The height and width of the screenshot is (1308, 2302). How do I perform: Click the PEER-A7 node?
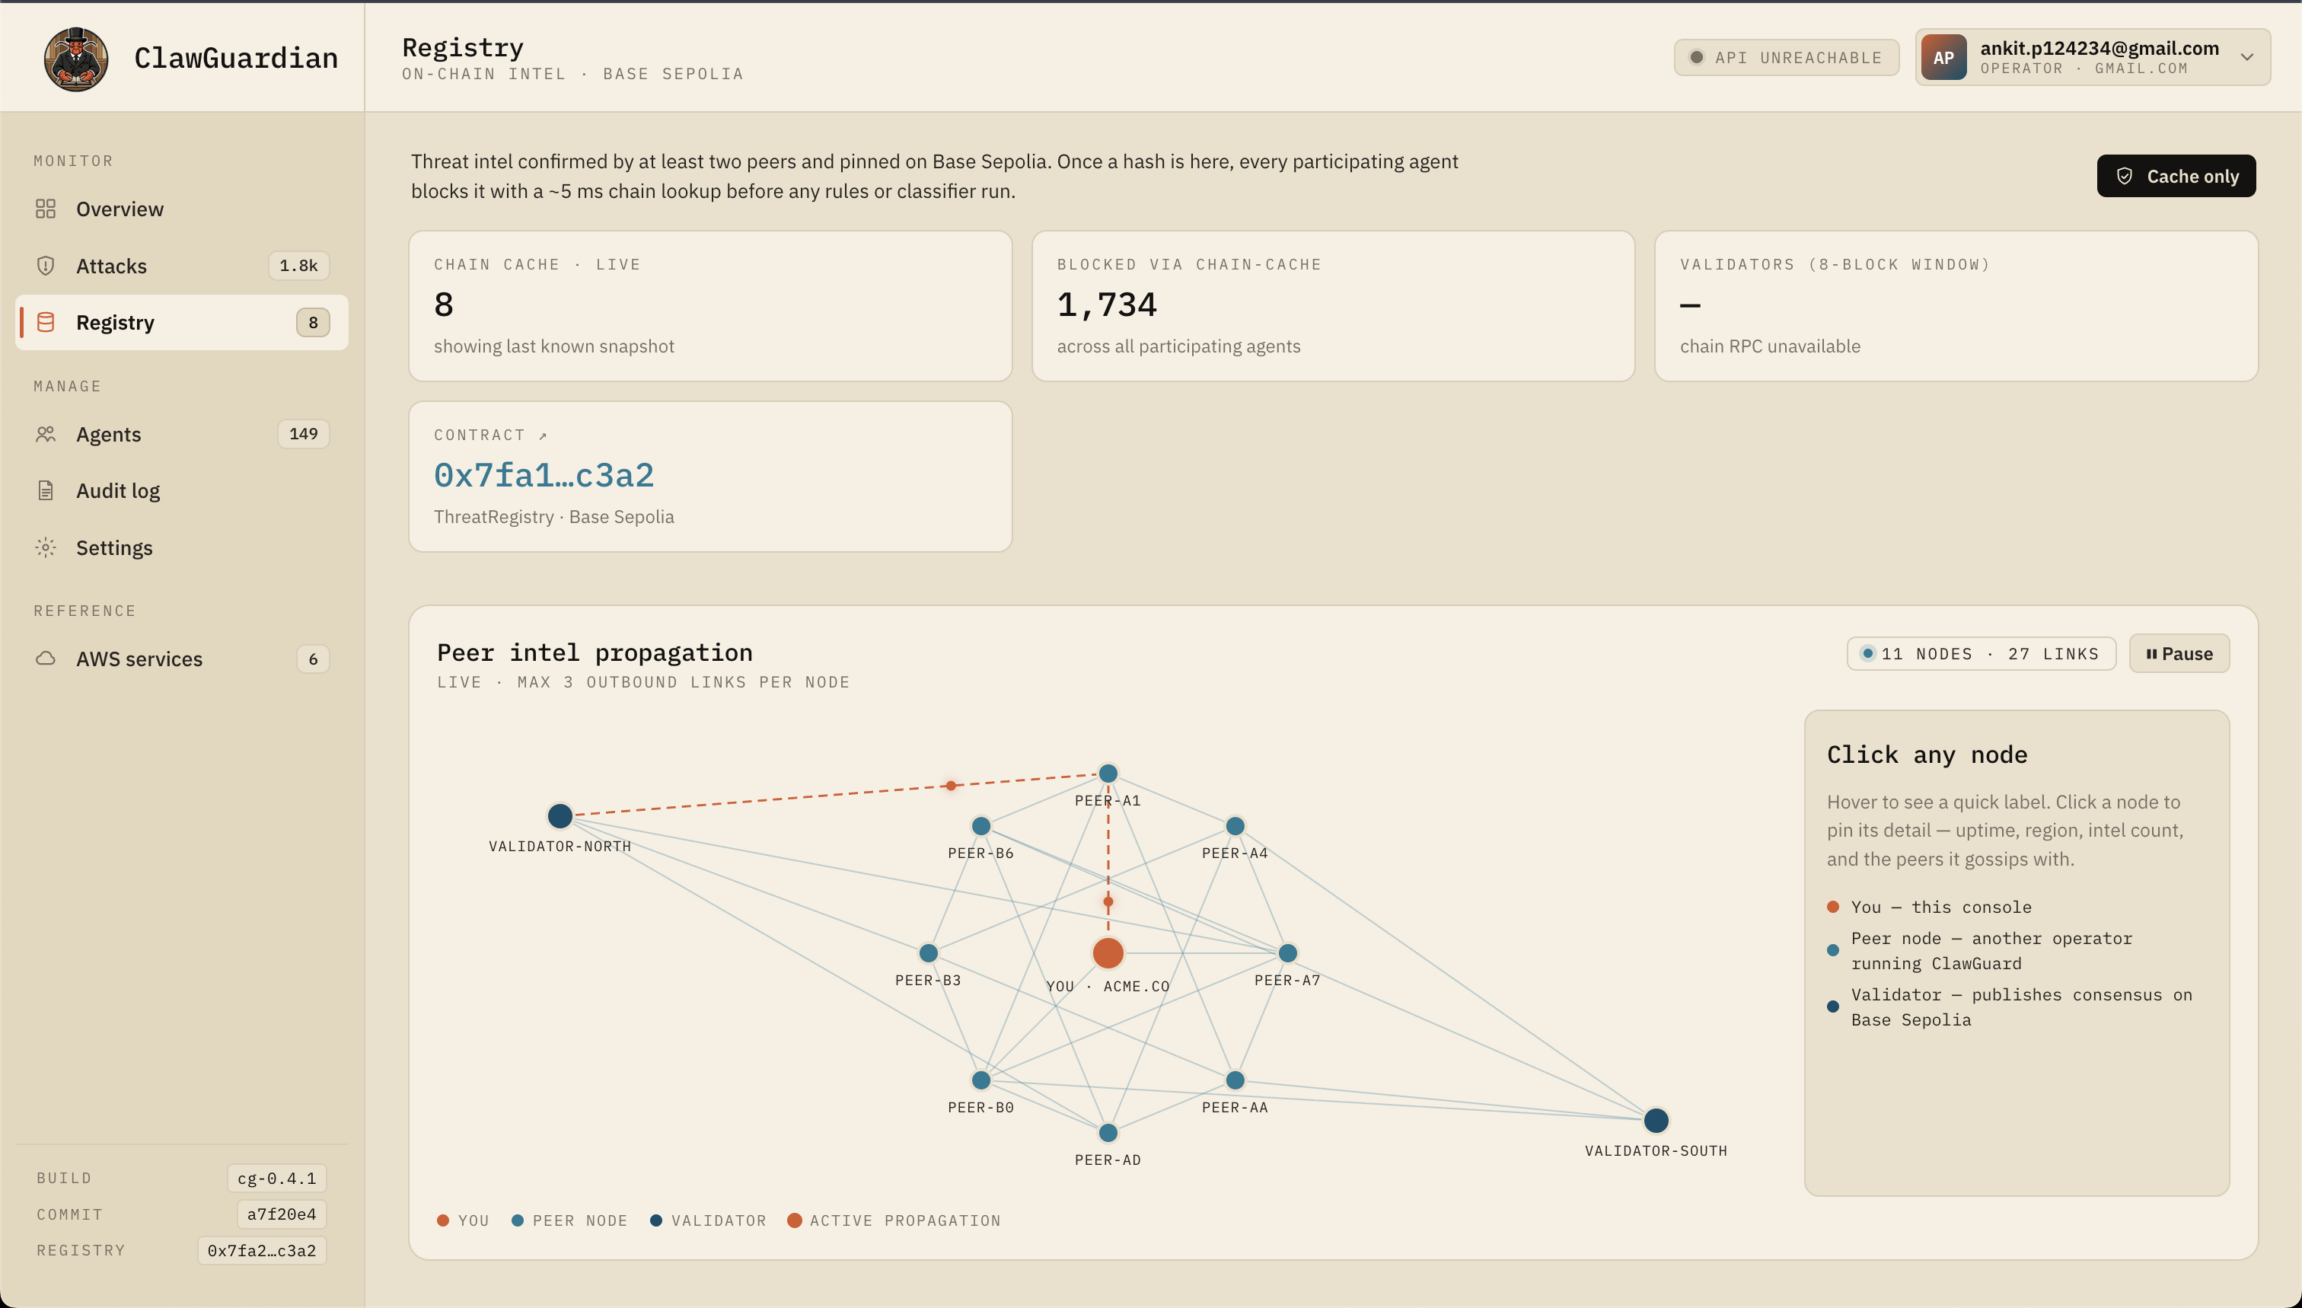(x=1287, y=952)
